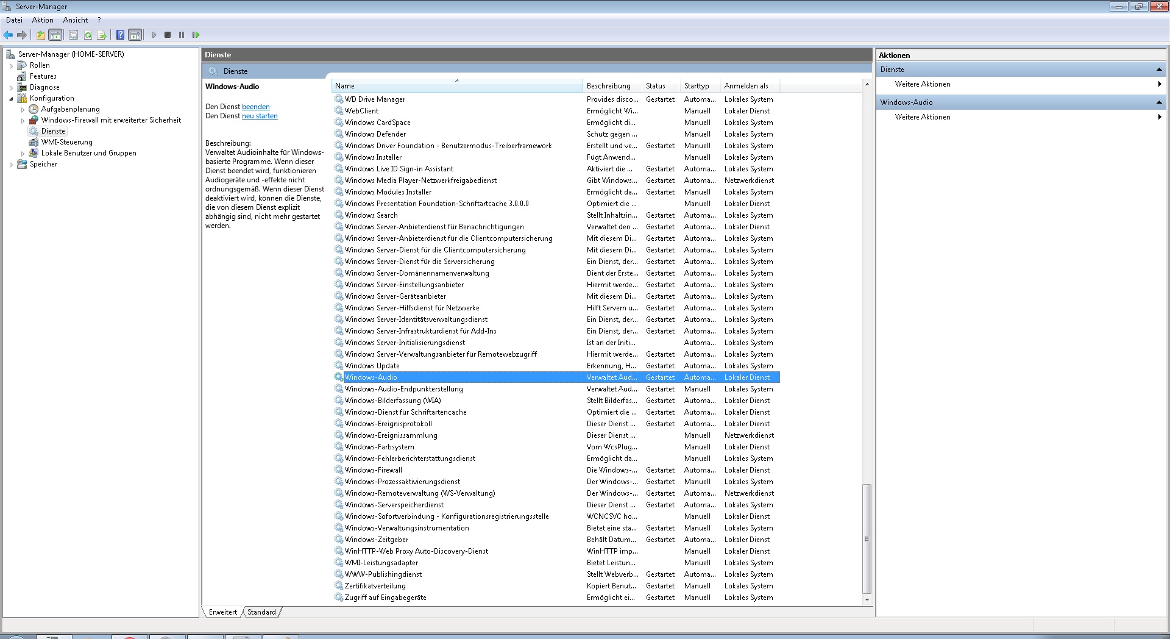Expand the Rollen tree node
This screenshot has width=1170, height=639.
(x=11, y=65)
